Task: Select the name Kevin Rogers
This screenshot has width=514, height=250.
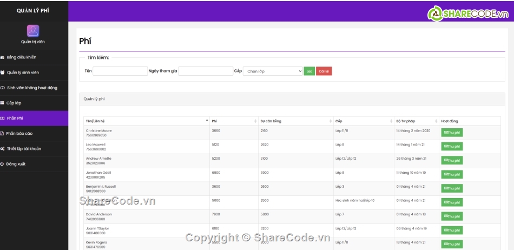Action: pyautogui.click(x=96, y=242)
